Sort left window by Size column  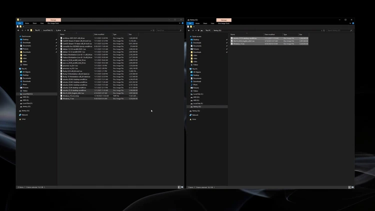tap(132, 34)
